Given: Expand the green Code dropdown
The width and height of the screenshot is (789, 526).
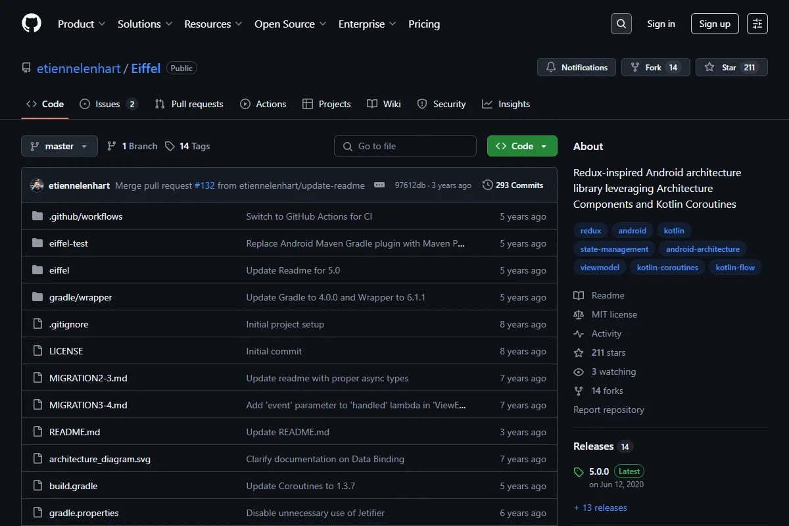Looking at the screenshot, I should 522,146.
